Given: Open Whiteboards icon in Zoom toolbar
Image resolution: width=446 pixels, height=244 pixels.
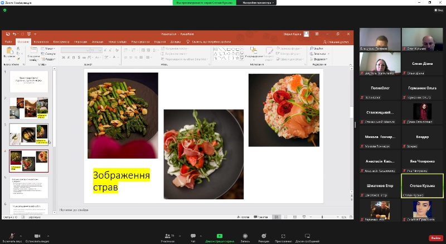Looking at the screenshot, I should click(307, 236).
